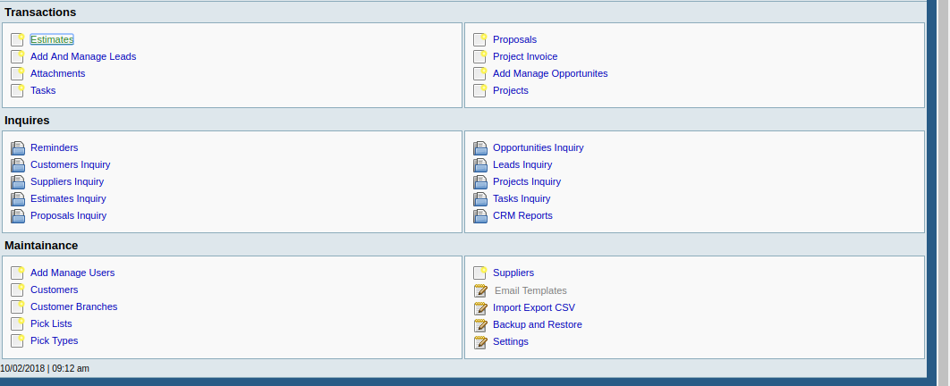Open the Attachments link
The height and width of the screenshot is (386, 950).
coord(57,73)
